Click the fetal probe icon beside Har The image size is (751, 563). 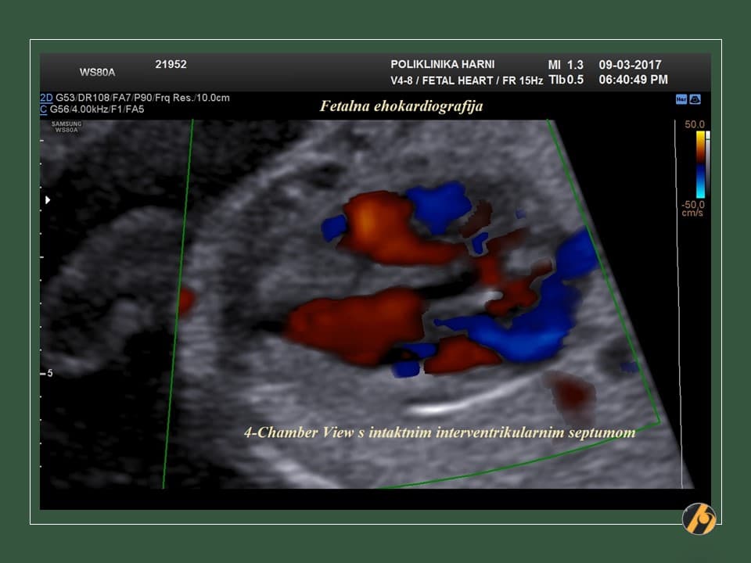[695, 99]
